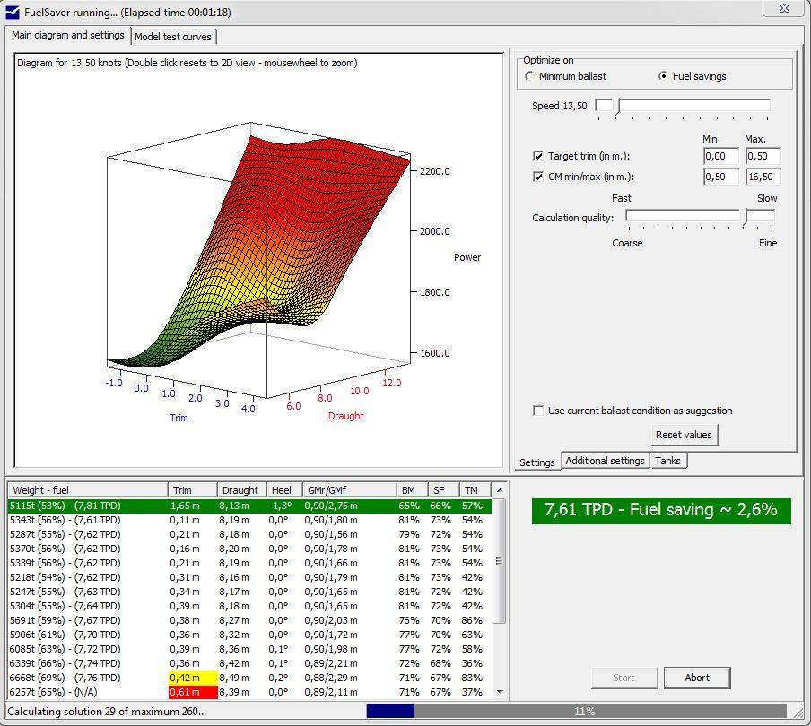The image size is (811, 726).
Task: Select row 5304t (55%) - (7,64 TPD)
Action: click(249, 606)
